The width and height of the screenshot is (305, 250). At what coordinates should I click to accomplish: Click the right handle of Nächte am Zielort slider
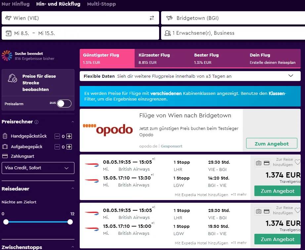70,222
